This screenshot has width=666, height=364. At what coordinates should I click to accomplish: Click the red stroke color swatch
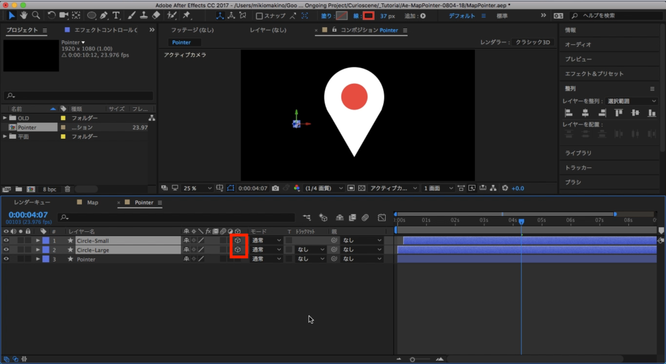[369, 16]
